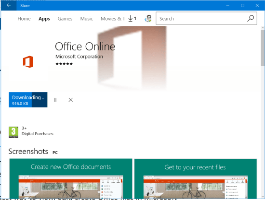Minimize the Store window
This screenshot has width=265, height=200.
point(227,5)
